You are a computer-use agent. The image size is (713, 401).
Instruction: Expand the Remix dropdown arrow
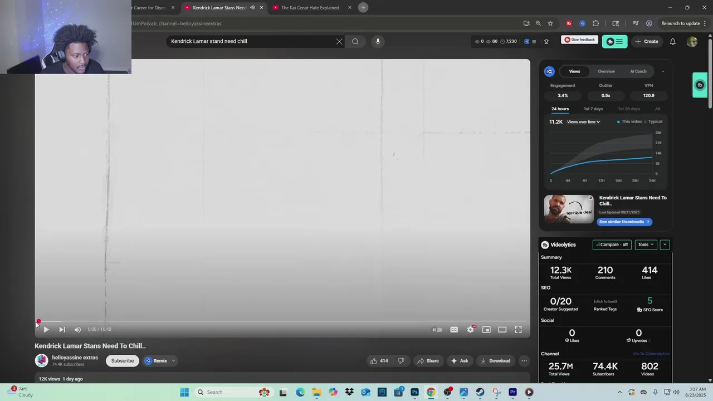point(173,361)
